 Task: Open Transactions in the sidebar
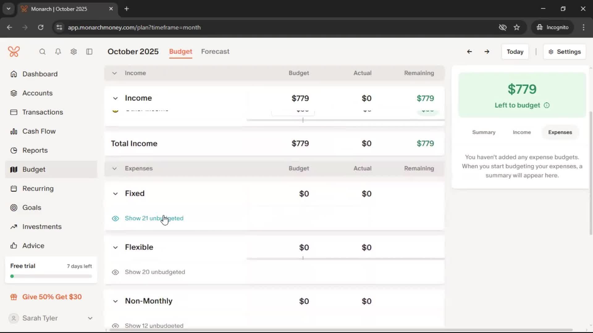pos(43,112)
